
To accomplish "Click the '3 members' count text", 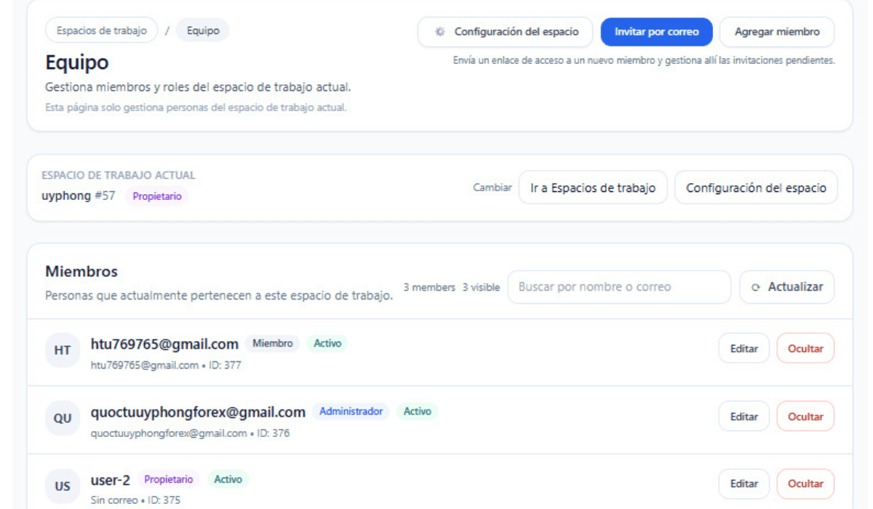I will click(x=429, y=287).
